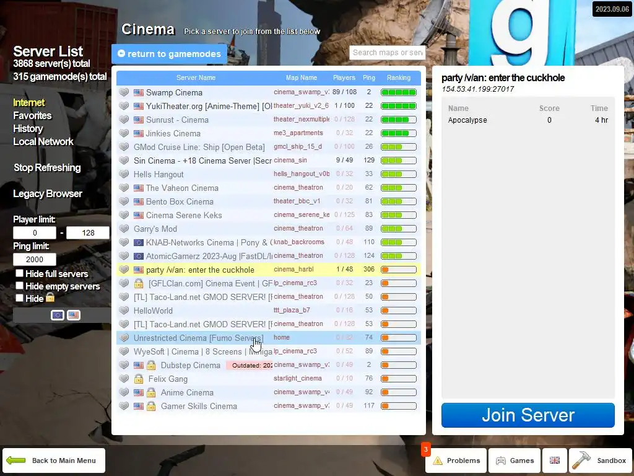The width and height of the screenshot is (634, 476).
Task: Favorite Sunrust - Cinema with its heart
Action: (x=124, y=120)
